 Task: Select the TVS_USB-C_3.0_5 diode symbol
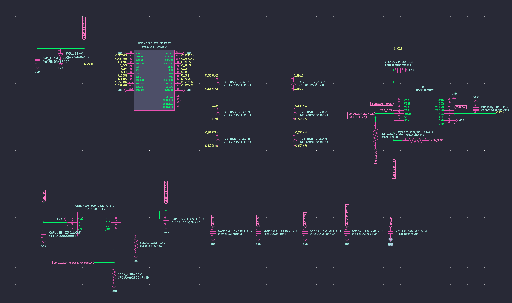(x=218, y=140)
